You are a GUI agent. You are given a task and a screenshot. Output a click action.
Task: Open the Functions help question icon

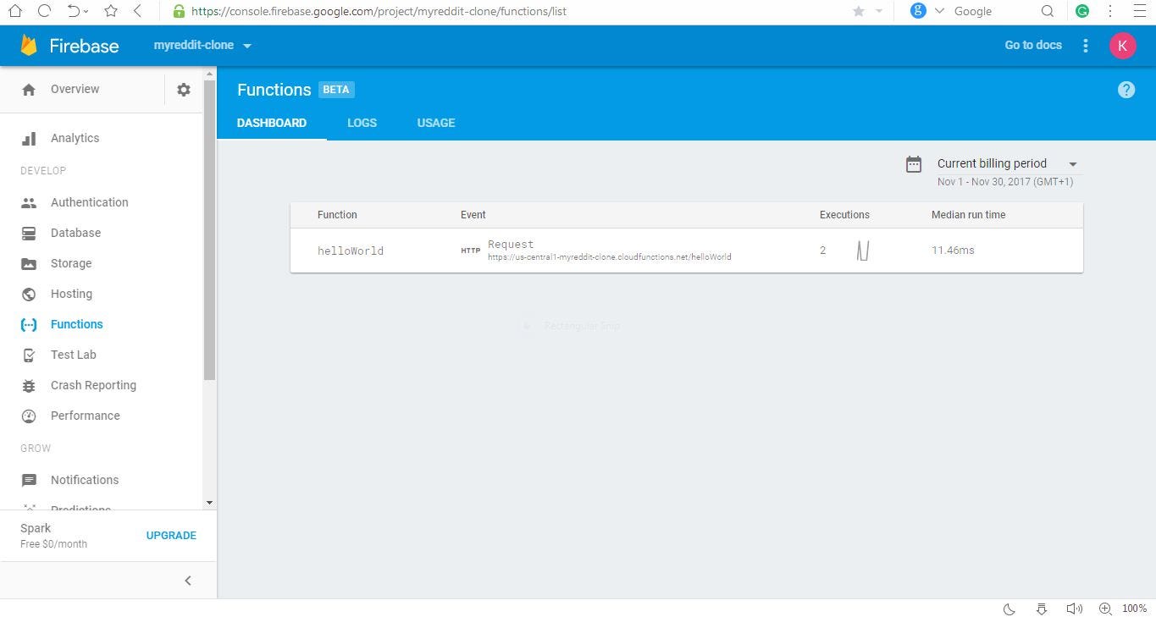click(x=1126, y=90)
